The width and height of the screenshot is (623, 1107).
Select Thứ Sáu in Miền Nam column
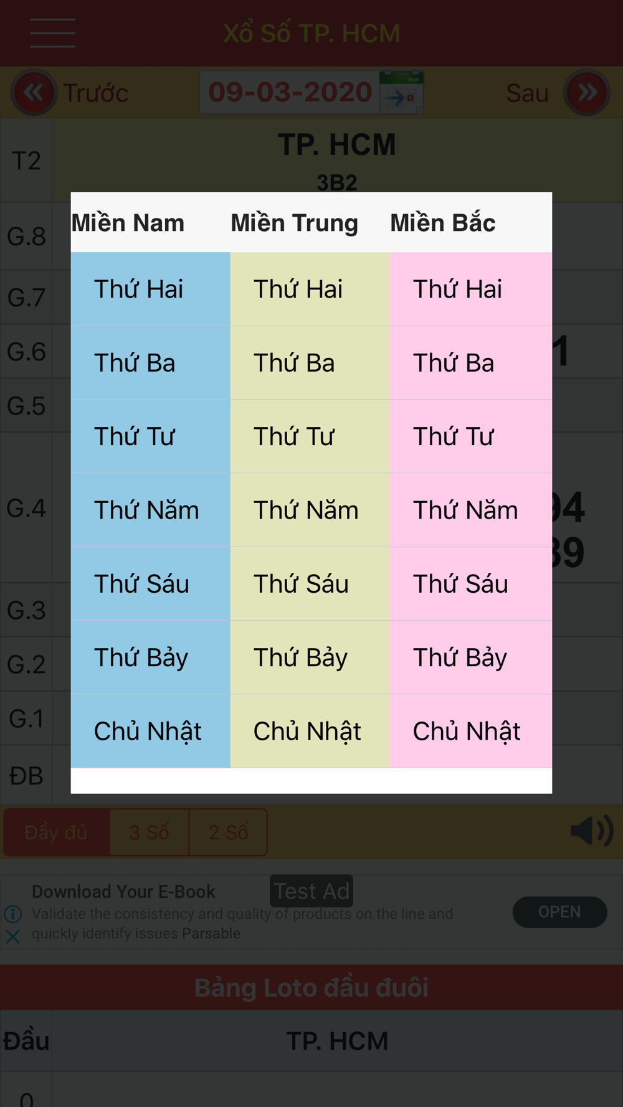coord(150,583)
